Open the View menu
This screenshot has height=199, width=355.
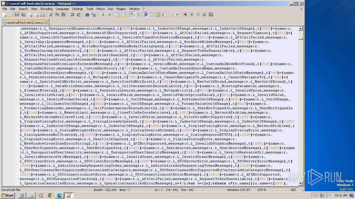pos(34,9)
